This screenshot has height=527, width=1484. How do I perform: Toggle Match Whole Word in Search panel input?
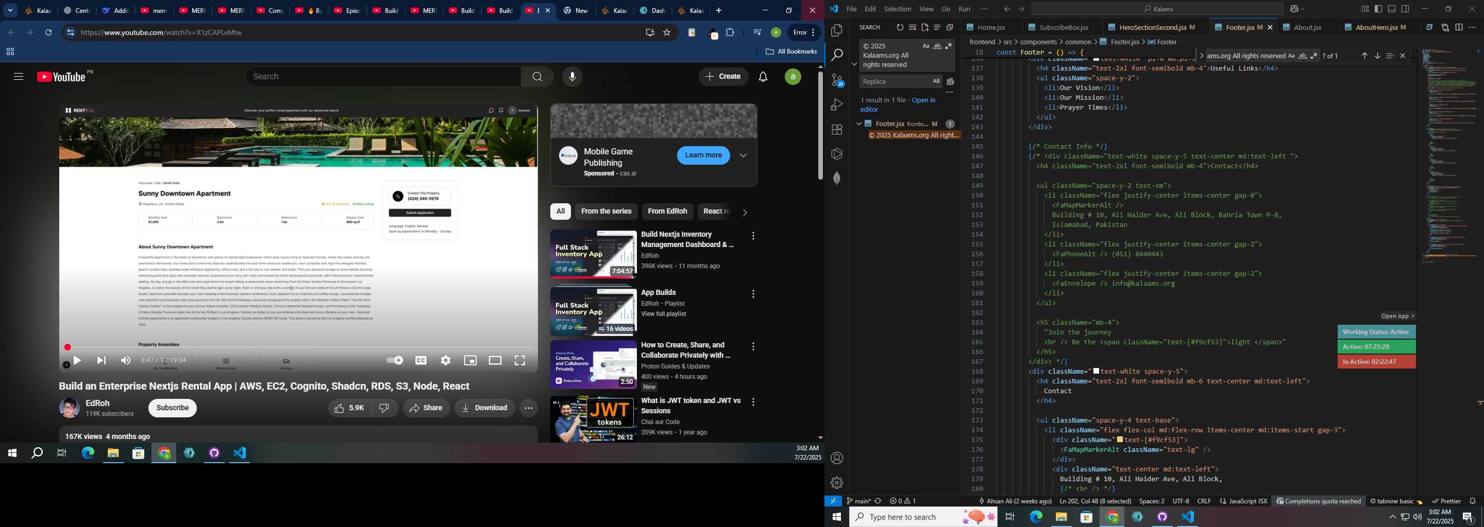(x=937, y=47)
